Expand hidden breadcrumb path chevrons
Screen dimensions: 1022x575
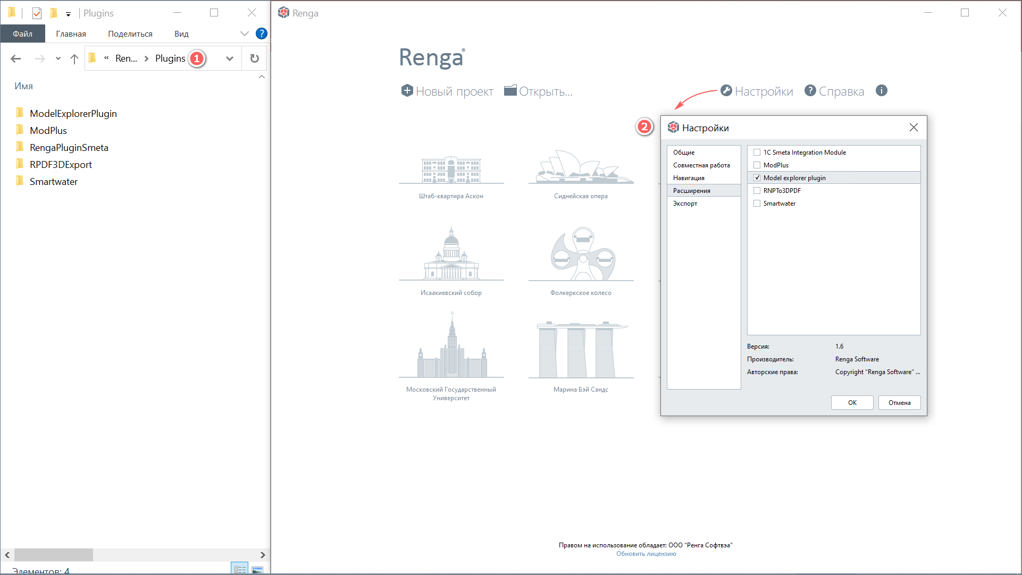point(106,58)
